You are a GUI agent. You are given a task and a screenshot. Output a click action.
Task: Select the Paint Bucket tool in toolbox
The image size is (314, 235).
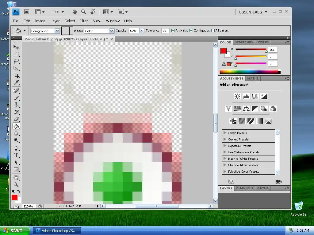16,126
